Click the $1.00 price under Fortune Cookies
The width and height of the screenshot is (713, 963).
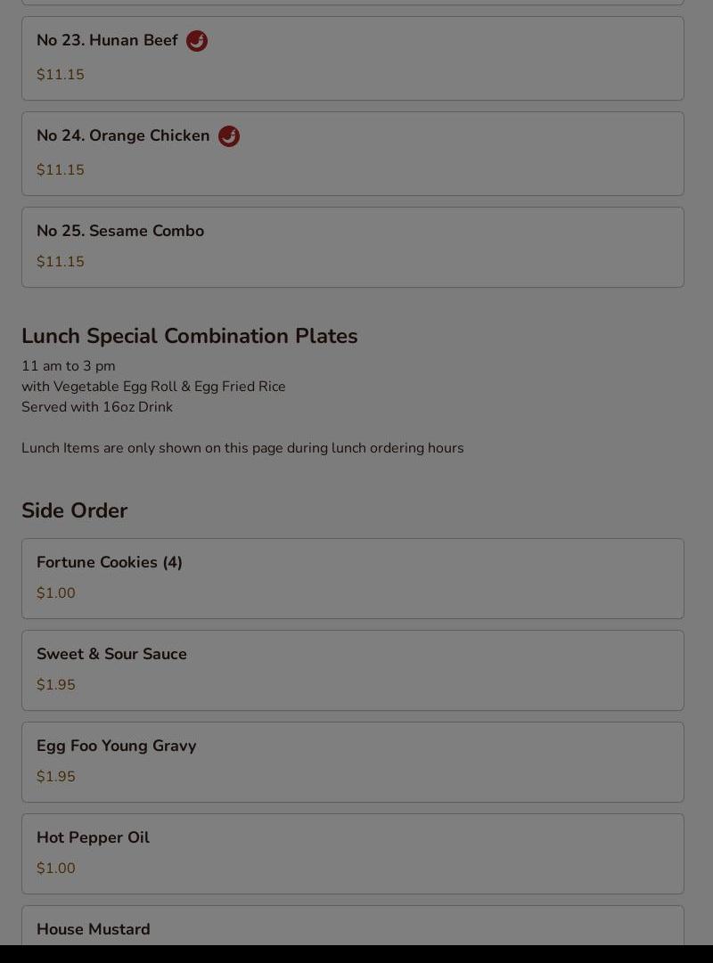tap(56, 593)
